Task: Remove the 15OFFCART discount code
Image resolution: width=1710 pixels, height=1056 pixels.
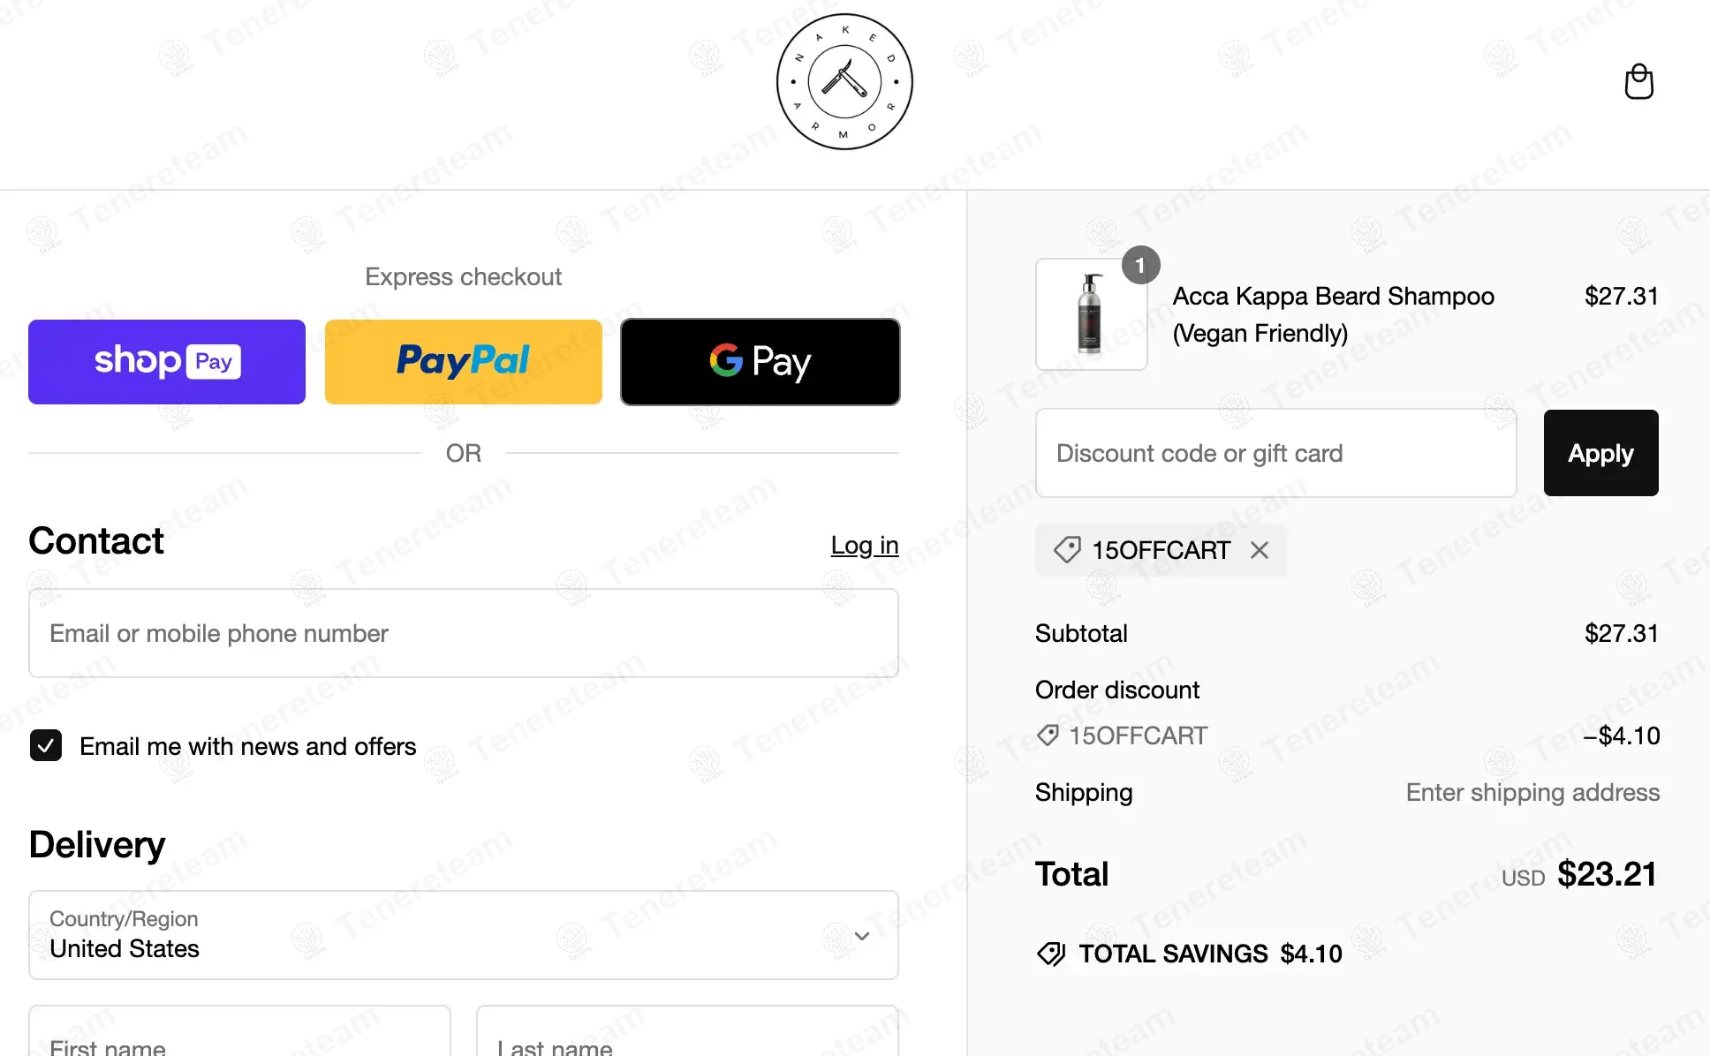Action: [1260, 550]
